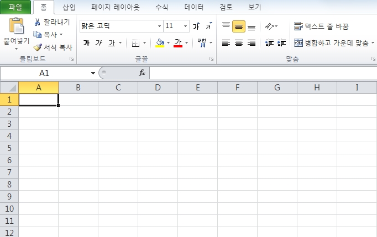Open 맞춤 group dialog launcher

click(373, 59)
